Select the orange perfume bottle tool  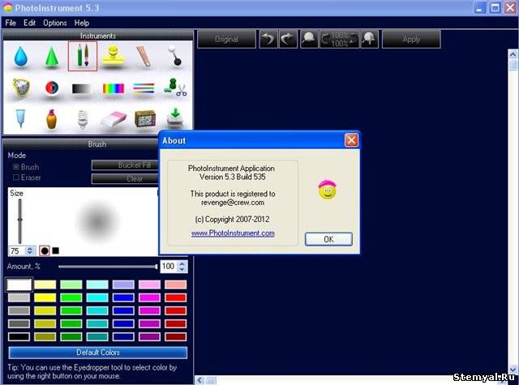point(52,118)
